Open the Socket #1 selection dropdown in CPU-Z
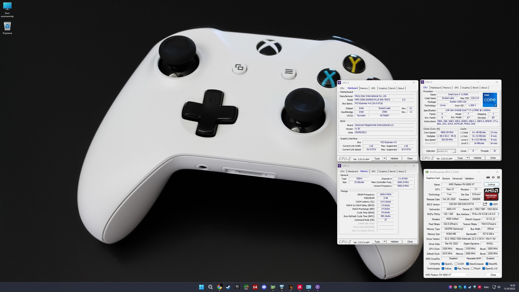Viewport: 519px width, 292px height. [446, 151]
